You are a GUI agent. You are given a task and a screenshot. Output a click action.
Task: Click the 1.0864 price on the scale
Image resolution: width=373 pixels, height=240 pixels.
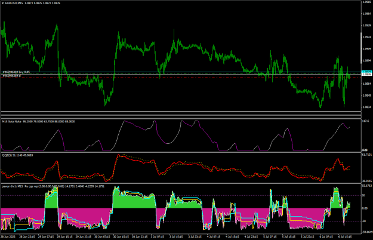tap(366, 84)
